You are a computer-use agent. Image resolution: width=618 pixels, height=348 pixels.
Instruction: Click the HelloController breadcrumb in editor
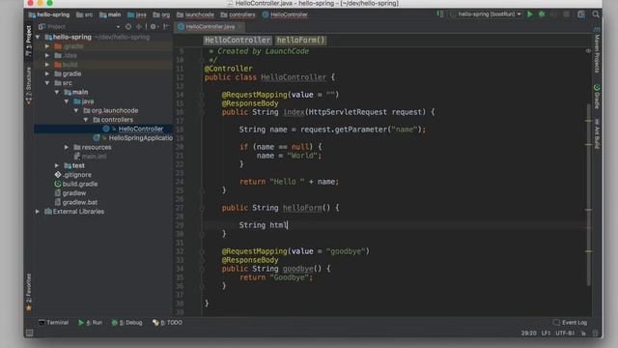(238, 40)
